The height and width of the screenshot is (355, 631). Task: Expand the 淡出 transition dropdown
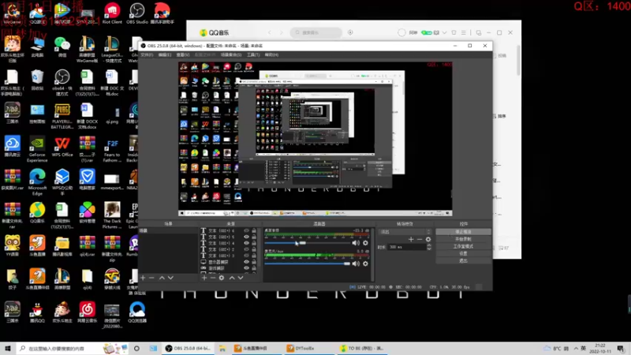405,231
